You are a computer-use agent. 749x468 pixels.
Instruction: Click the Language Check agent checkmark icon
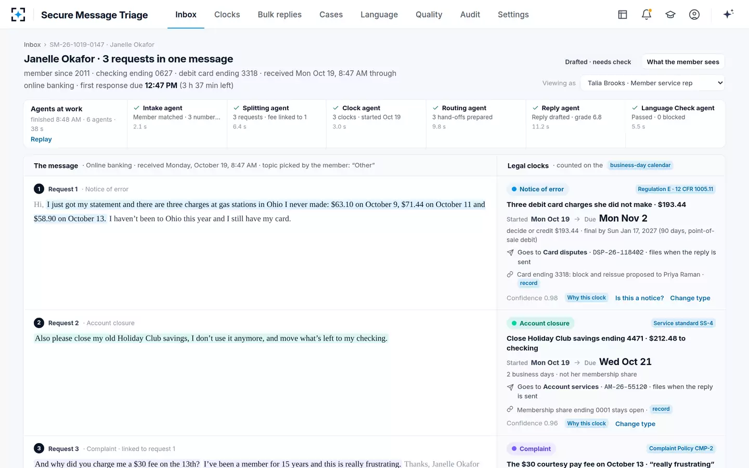click(x=635, y=108)
